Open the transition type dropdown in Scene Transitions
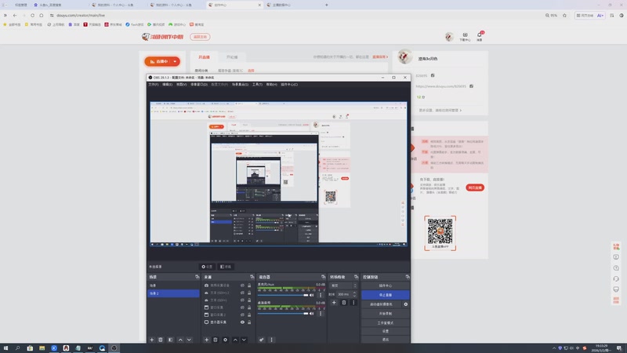 point(343,286)
